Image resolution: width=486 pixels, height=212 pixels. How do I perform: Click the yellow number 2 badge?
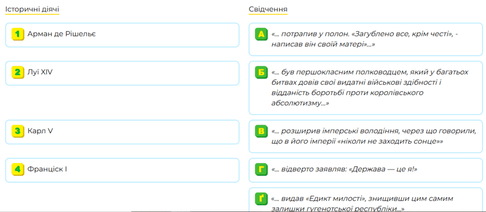click(18, 72)
